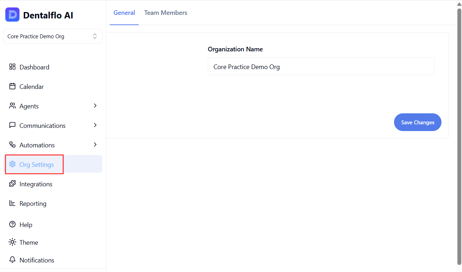
Task: Click the Dentalflo AI logo icon
Action: [x=12, y=15]
